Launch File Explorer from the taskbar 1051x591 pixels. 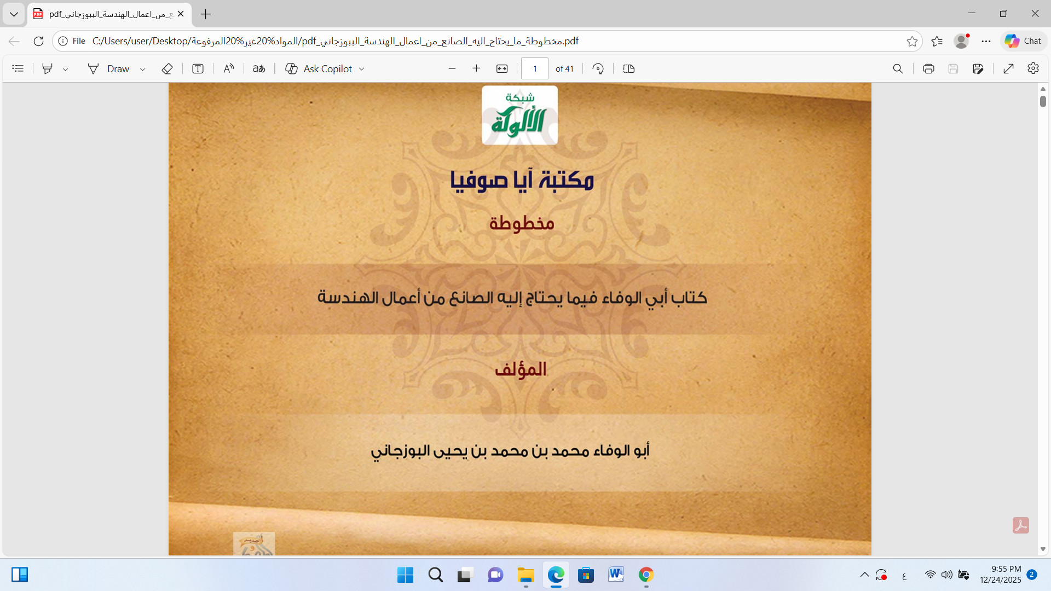(525, 575)
